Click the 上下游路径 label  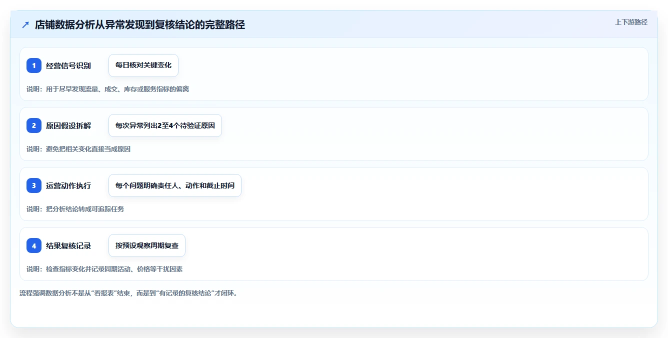click(x=631, y=22)
